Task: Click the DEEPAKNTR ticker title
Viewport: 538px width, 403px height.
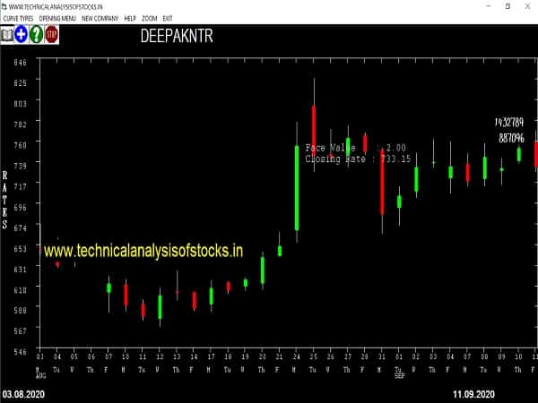Action: pos(178,38)
